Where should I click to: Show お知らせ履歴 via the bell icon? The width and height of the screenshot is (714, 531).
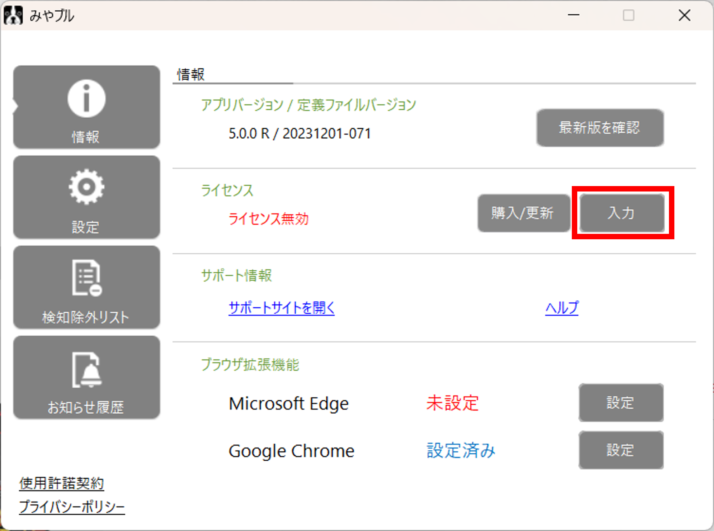(x=86, y=370)
